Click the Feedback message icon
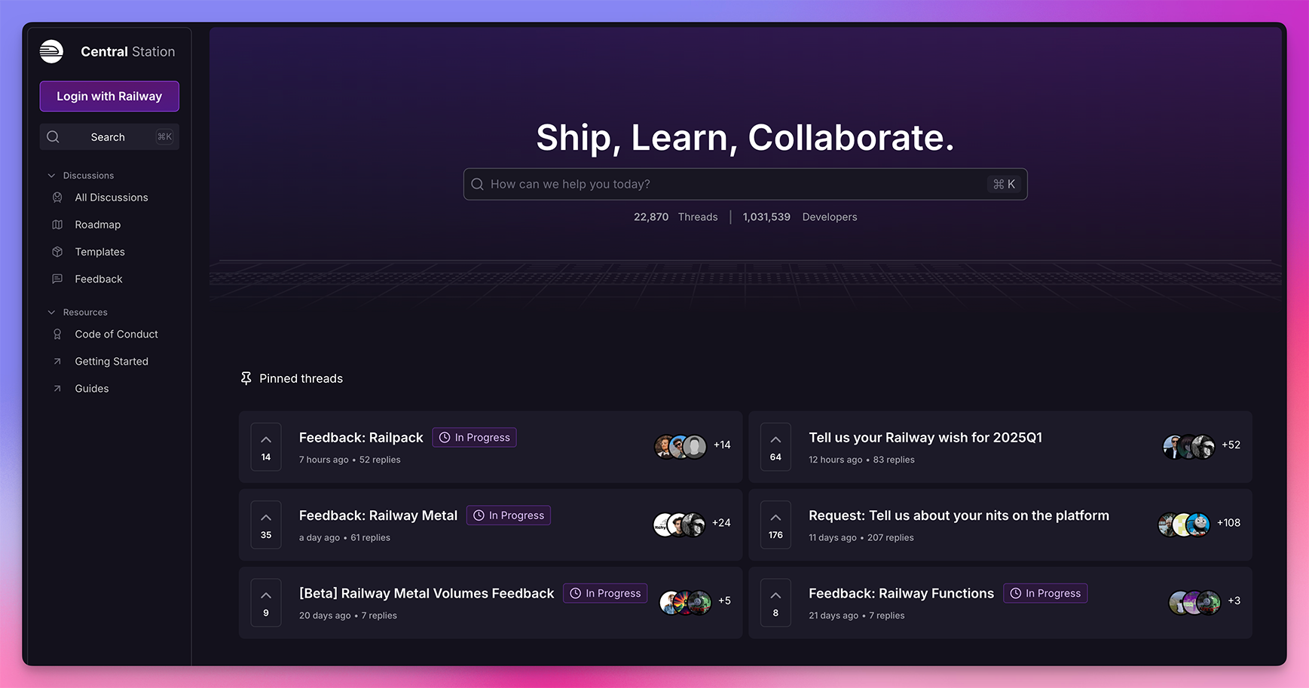 pos(57,279)
